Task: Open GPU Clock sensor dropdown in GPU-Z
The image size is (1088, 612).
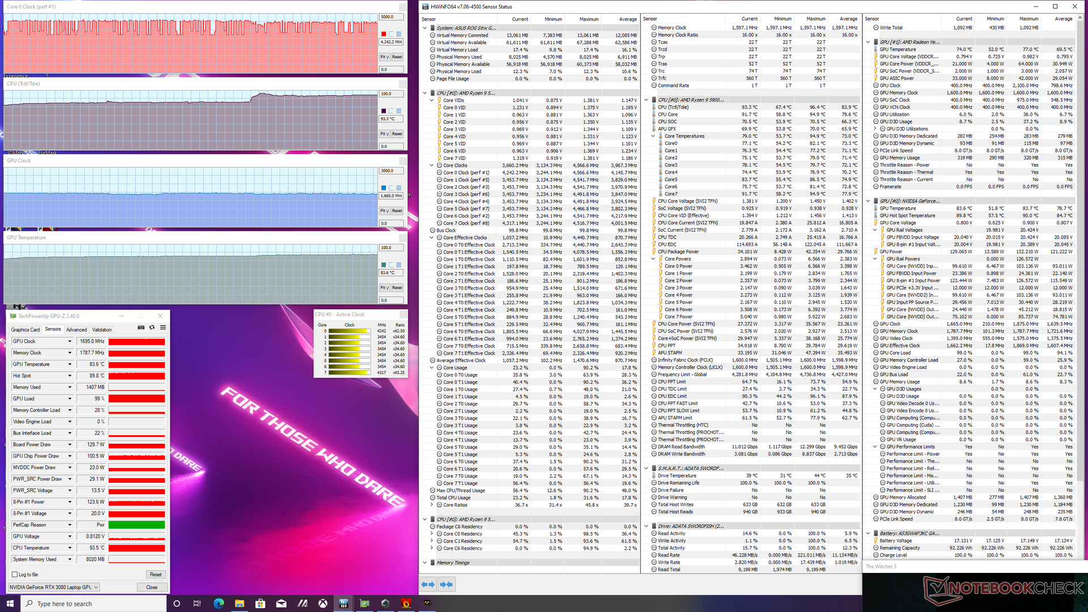Action: (70, 341)
